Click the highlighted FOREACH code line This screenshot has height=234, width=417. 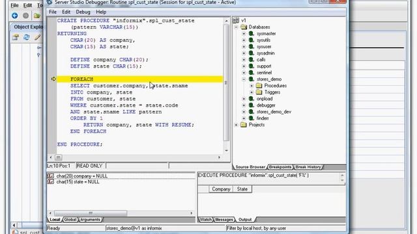pos(139,79)
